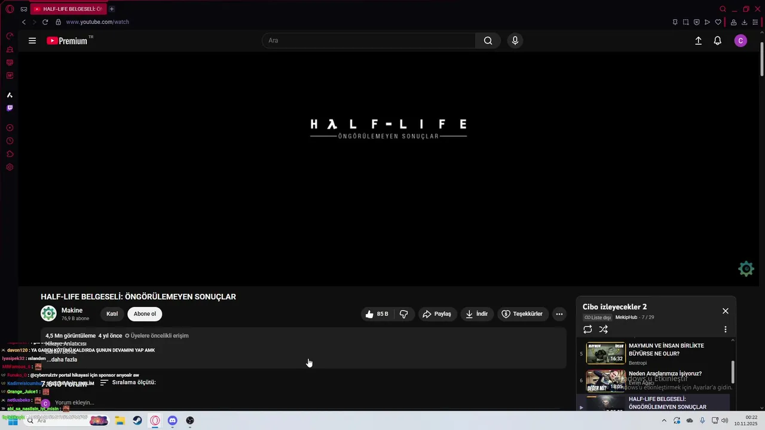Image resolution: width=765 pixels, height=430 pixels.
Task: Click the YouTube search magnifier button
Action: point(488,41)
